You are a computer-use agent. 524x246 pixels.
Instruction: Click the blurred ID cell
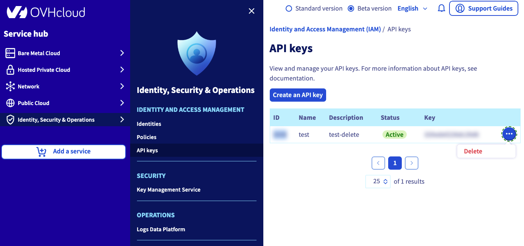280,135
